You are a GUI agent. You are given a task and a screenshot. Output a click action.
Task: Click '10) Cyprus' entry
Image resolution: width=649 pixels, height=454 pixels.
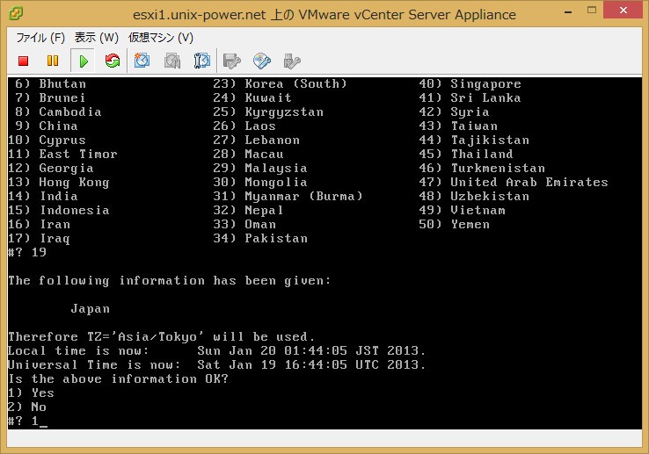pyautogui.click(x=47, y=140)
